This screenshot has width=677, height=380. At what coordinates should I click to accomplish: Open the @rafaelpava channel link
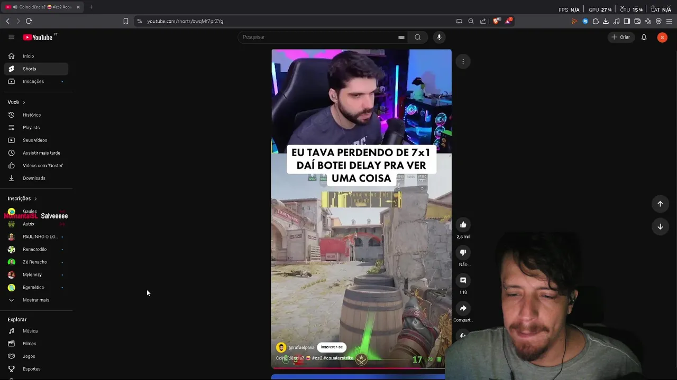(301, 347)
